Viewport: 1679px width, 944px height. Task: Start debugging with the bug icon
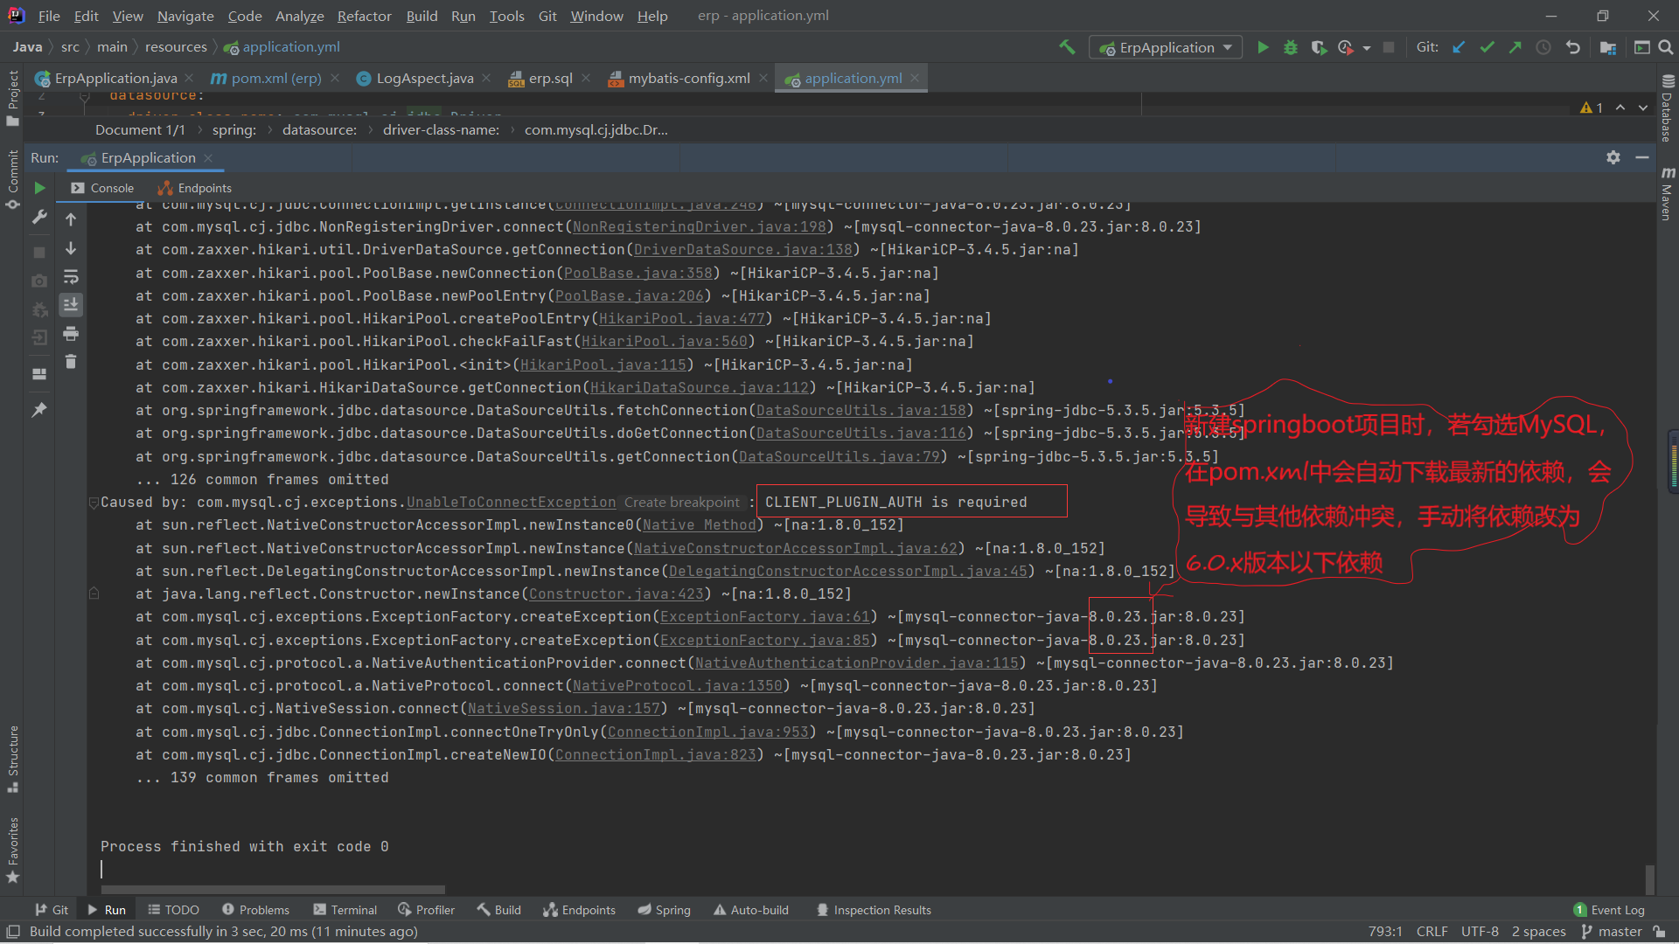pyautogui.click(x=1291, y=48)
